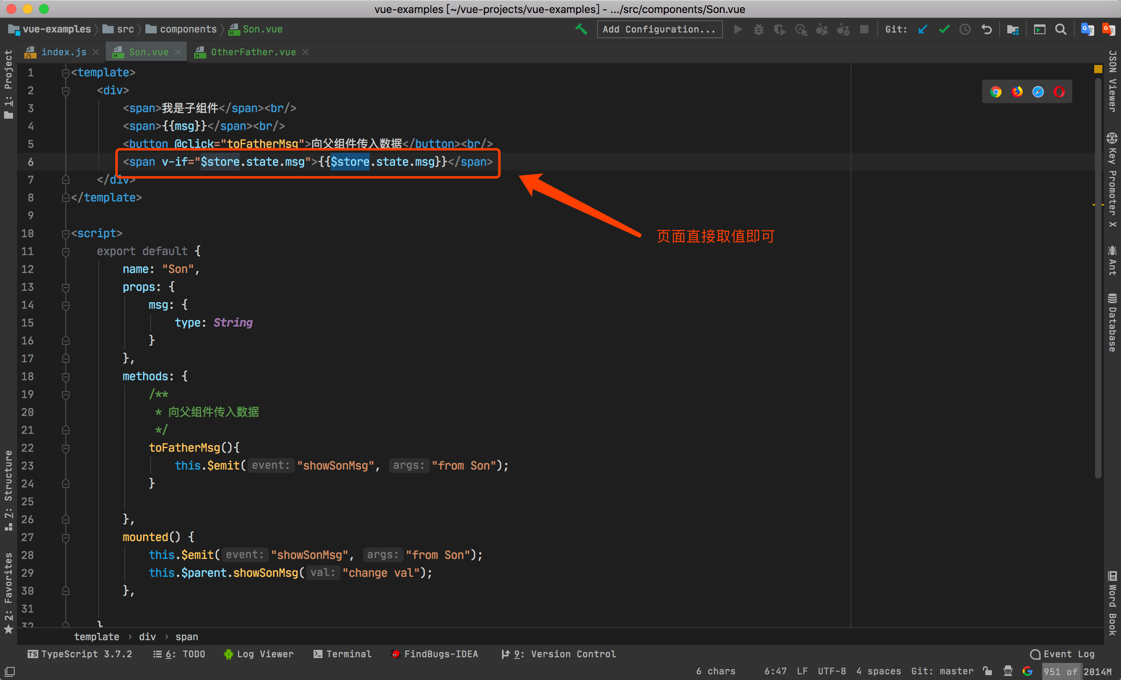Open the Log Viewer tool tab
This screenshot has height=680, width=1121.
click(259, 654)
